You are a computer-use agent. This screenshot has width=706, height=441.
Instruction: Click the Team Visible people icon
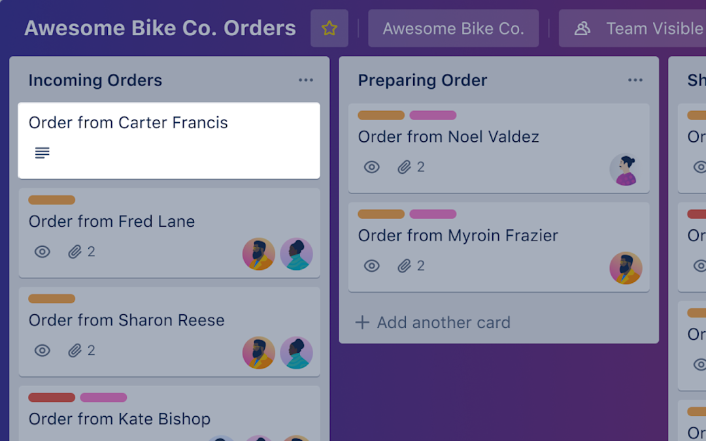tap(581, 28)
